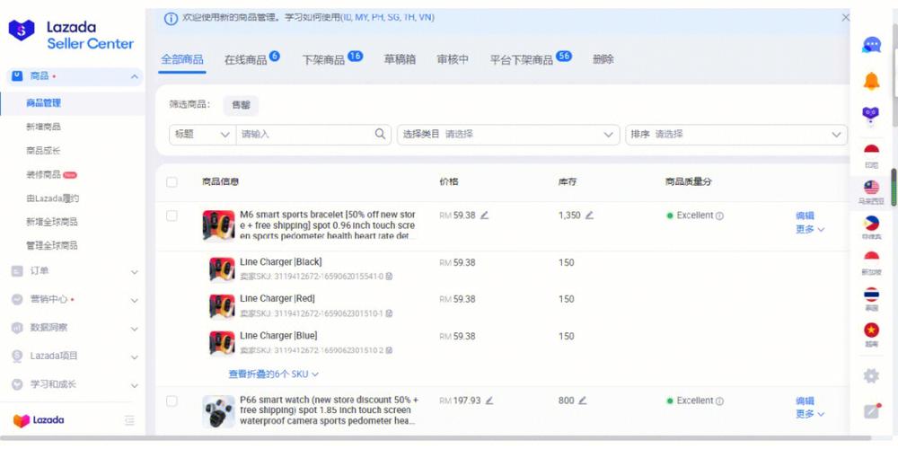Open 商品成长 in the sidebar

[43, 151]
